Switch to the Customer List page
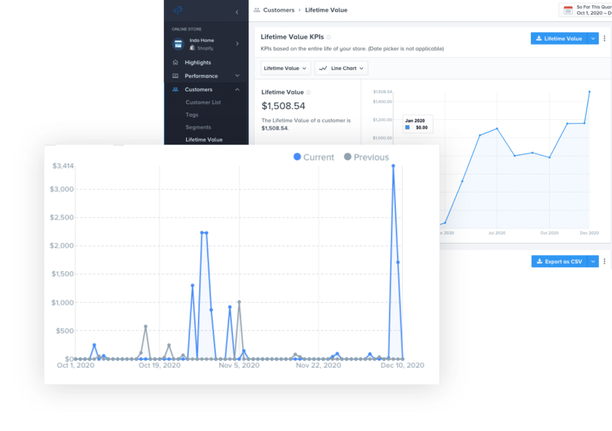The width and height of the screenshot is (612, 431). click(x=203, y=102)
